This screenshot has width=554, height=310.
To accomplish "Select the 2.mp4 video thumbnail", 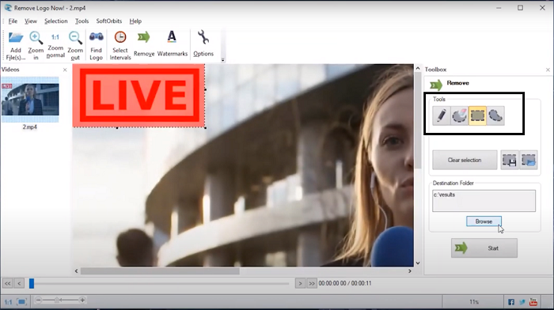I will [x=30, y=100].
